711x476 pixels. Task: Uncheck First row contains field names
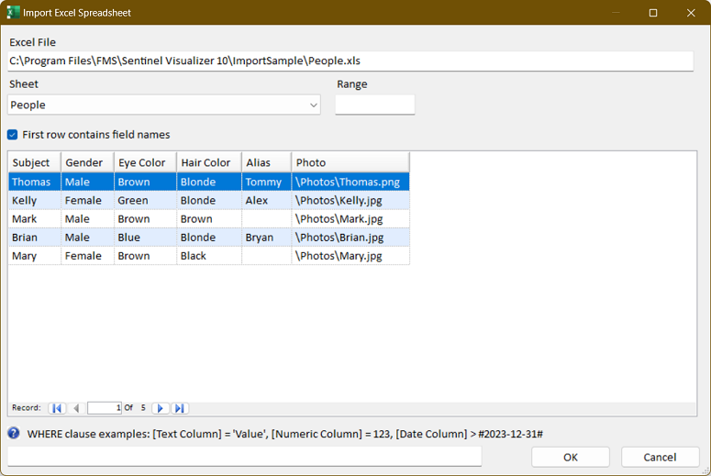pos(13,135)
